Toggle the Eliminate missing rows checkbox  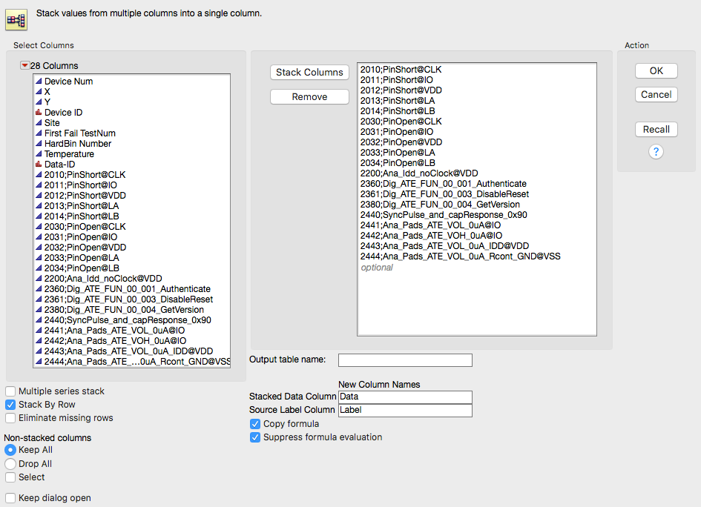click(10, 418)
